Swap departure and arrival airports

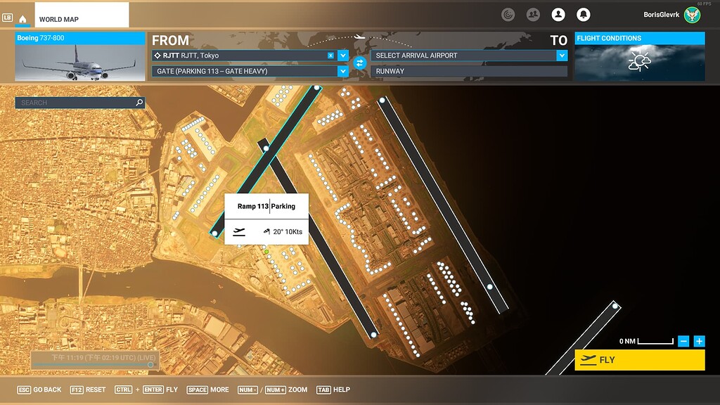tap(359, 63)
